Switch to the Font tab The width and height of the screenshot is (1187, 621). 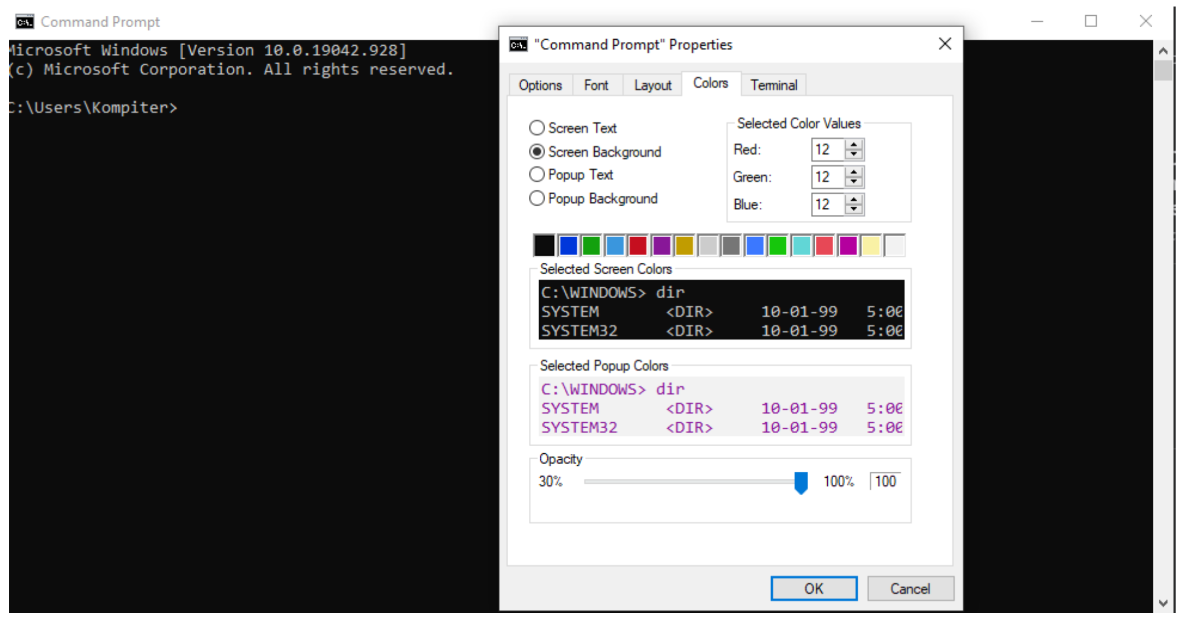click(596, 85)
